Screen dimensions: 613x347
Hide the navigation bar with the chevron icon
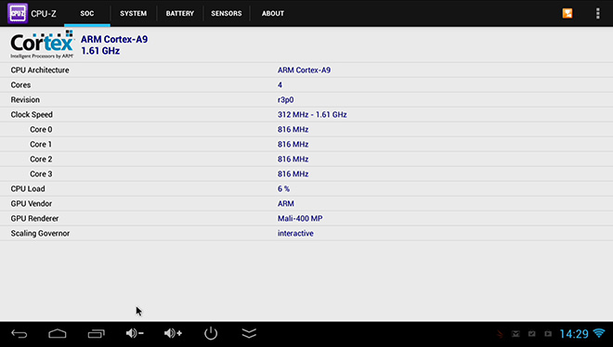tap(249, 333)
